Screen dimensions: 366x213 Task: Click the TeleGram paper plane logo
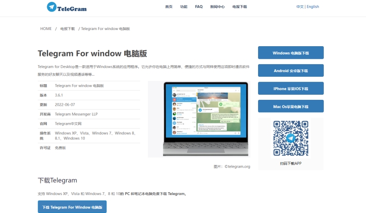tap(51, 7)
